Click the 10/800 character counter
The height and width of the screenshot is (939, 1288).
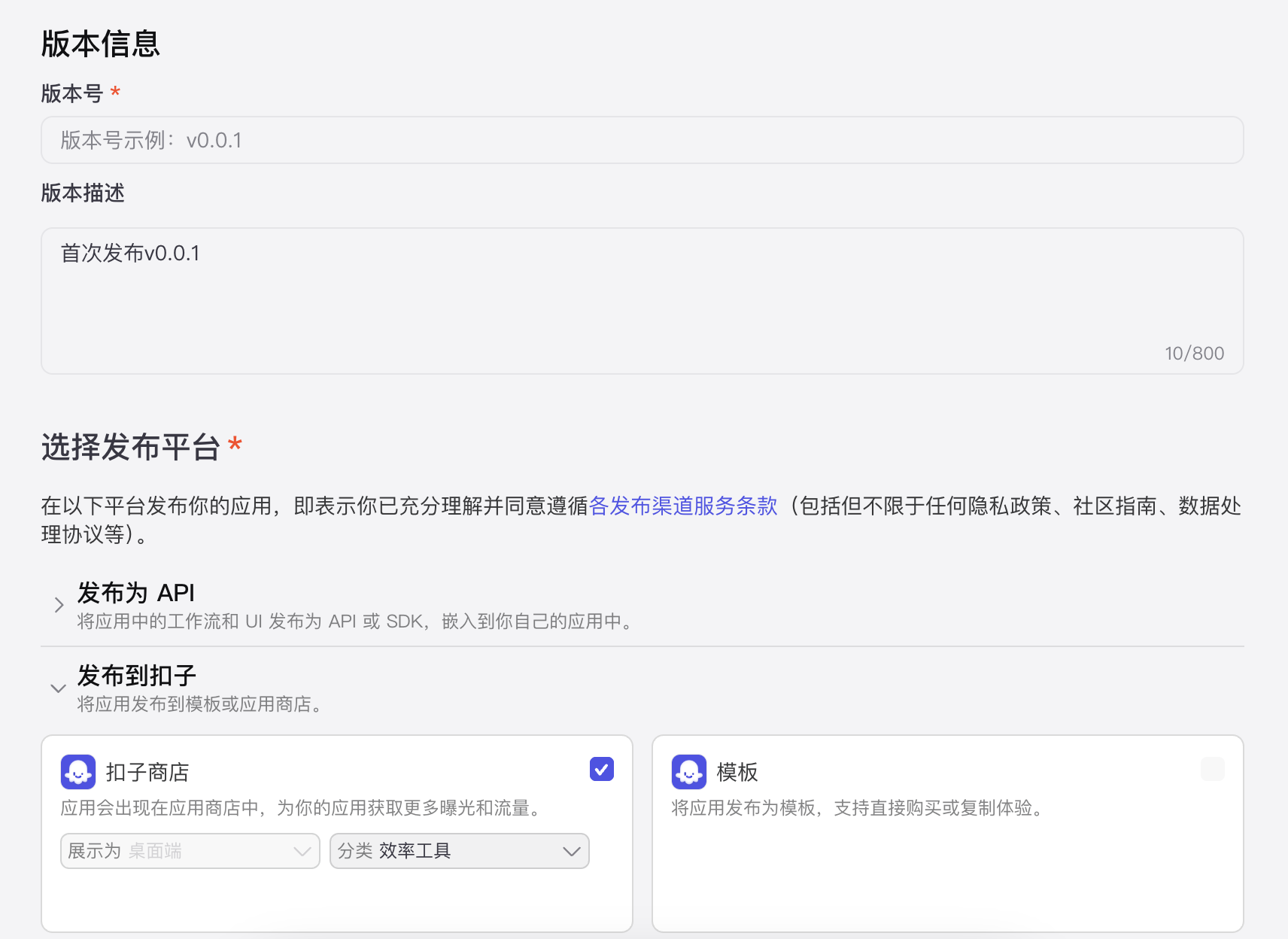click(1195, 353)
